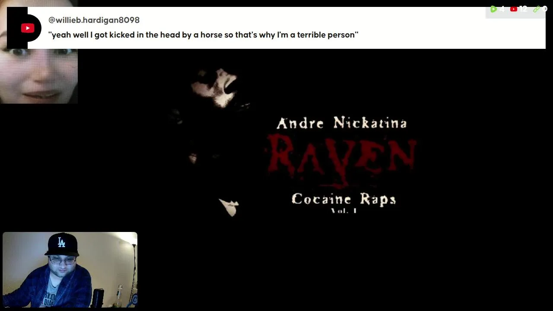Click the green Rumble viewer count icon
This screenshot has height=311, width=553.
[x=493, y=9]
